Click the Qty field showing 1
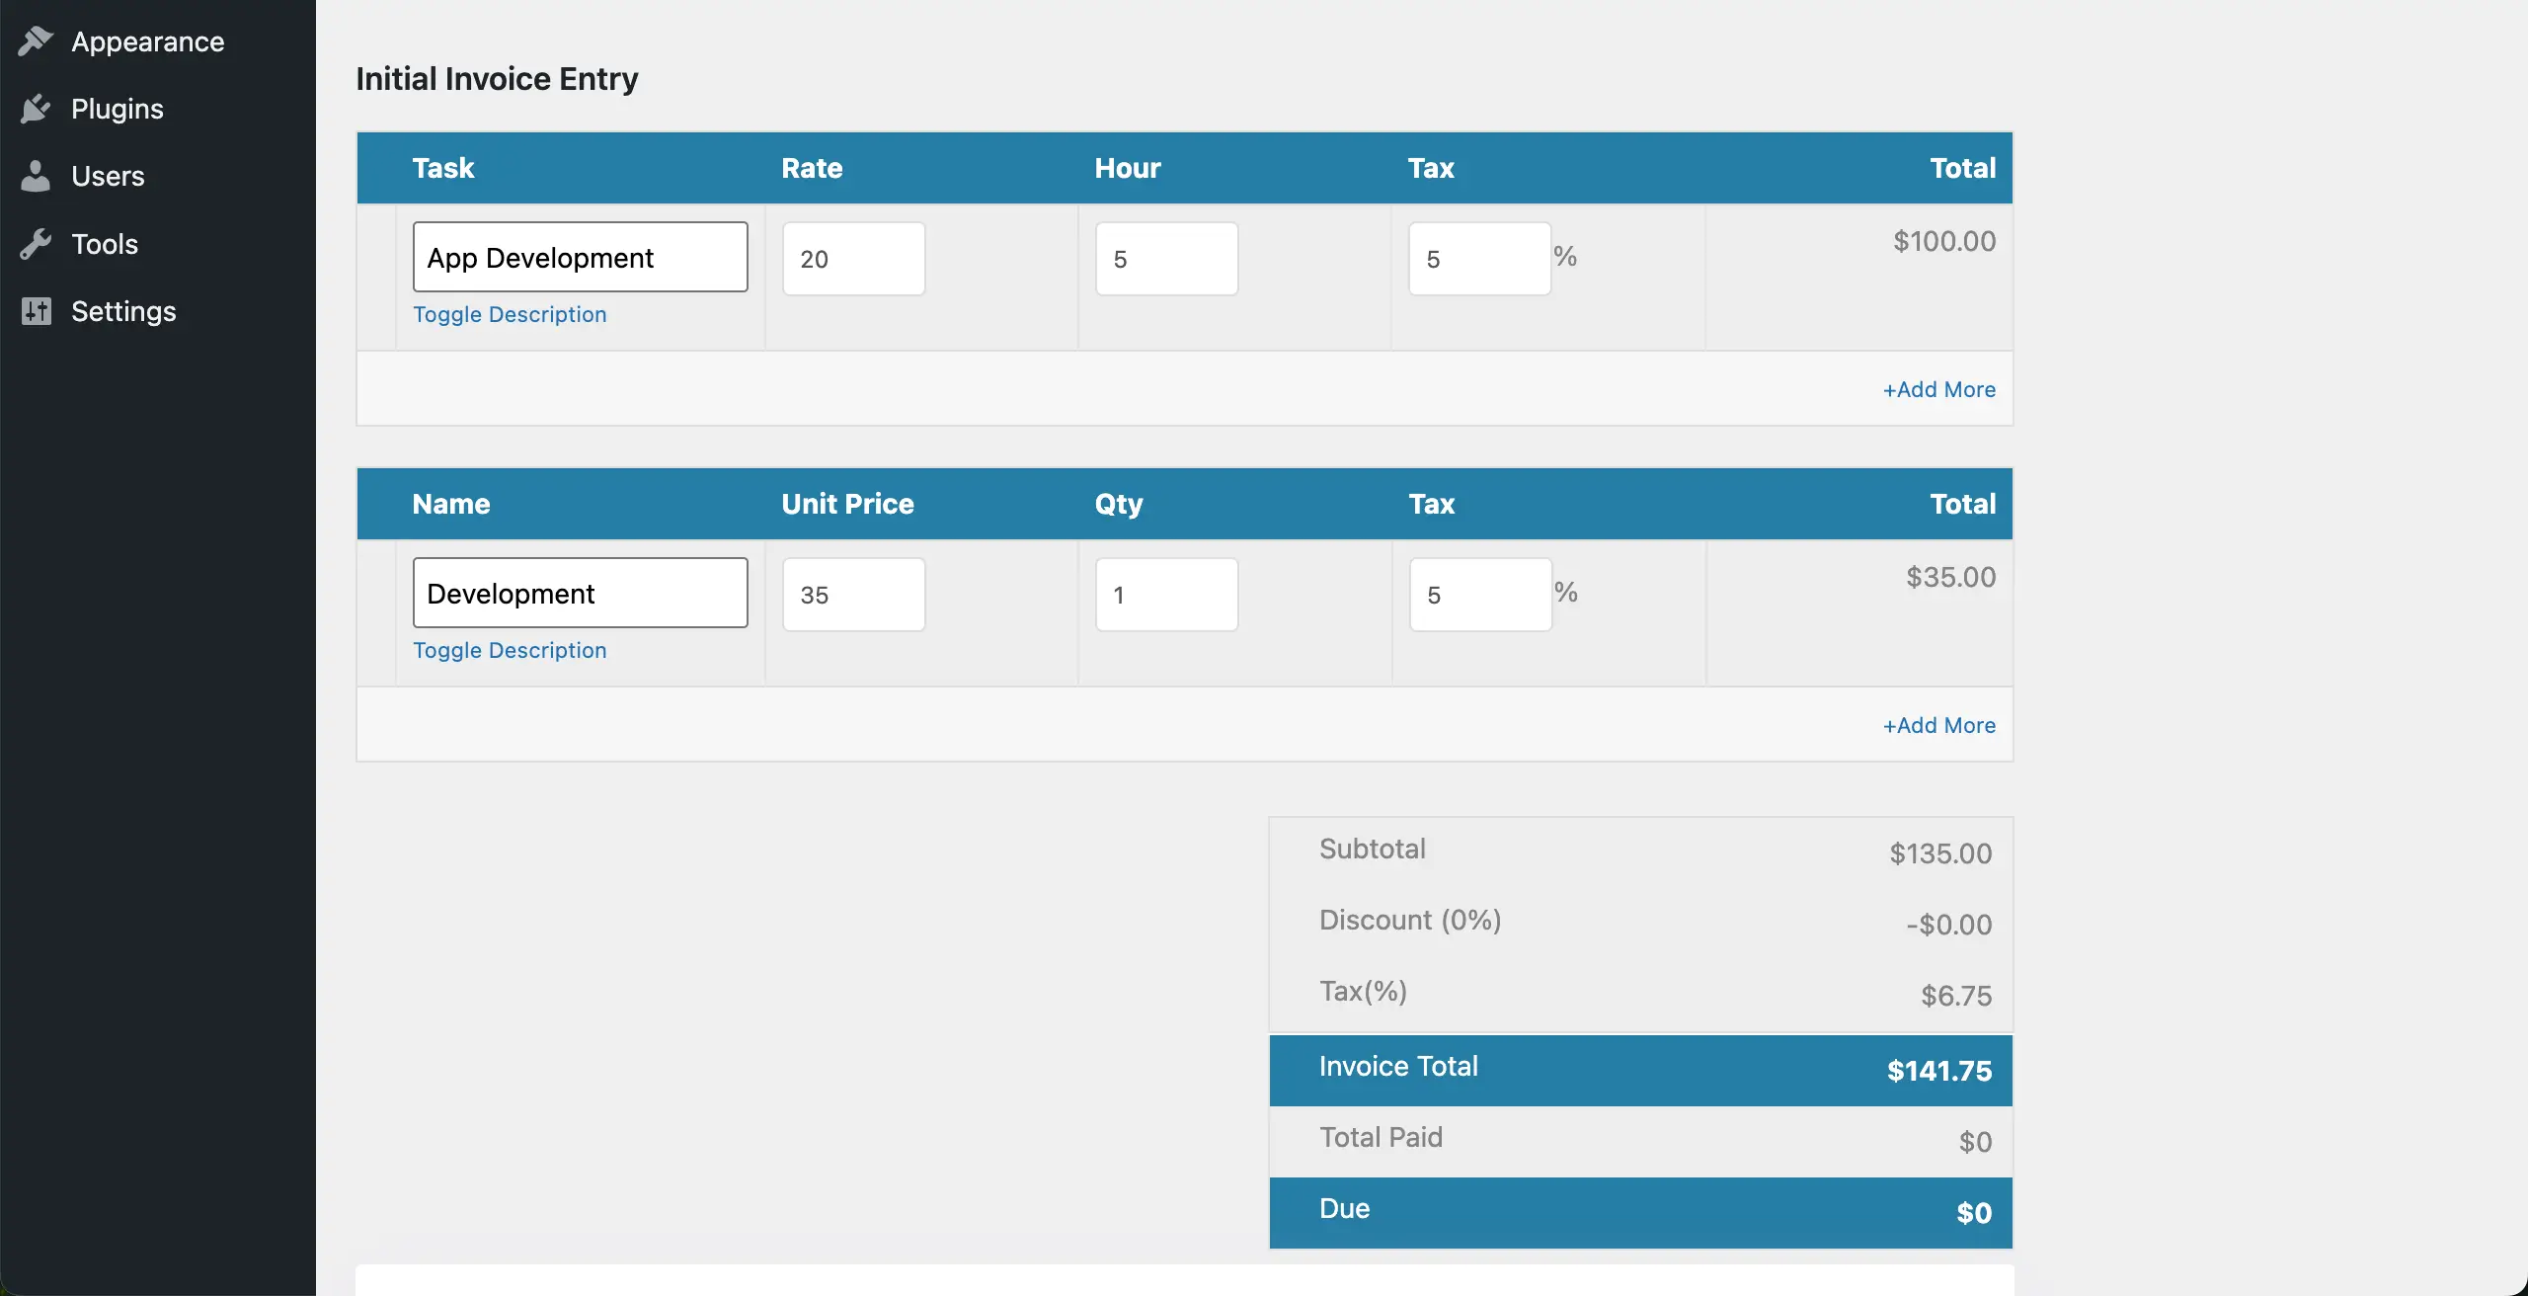The image size is (2528, 1296). coord(1165,594)
